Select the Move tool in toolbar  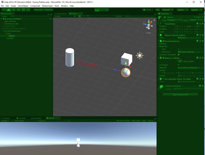pyautogui.click(x=9, y=10)
